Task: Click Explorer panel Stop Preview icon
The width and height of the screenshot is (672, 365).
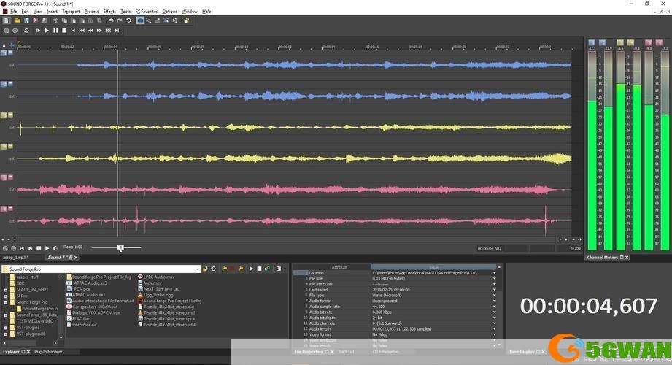Action: point(259,269)
